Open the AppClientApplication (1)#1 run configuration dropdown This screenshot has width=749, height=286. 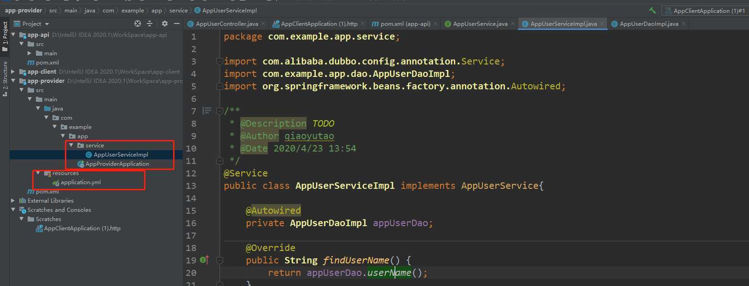tap(704, 11)
